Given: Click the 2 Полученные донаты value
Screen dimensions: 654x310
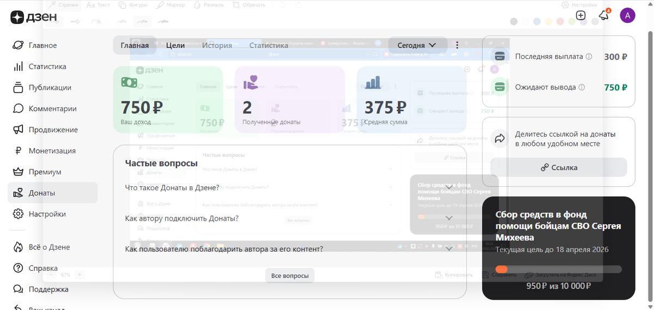Looking at the screenshot, I should pos(247,107).
